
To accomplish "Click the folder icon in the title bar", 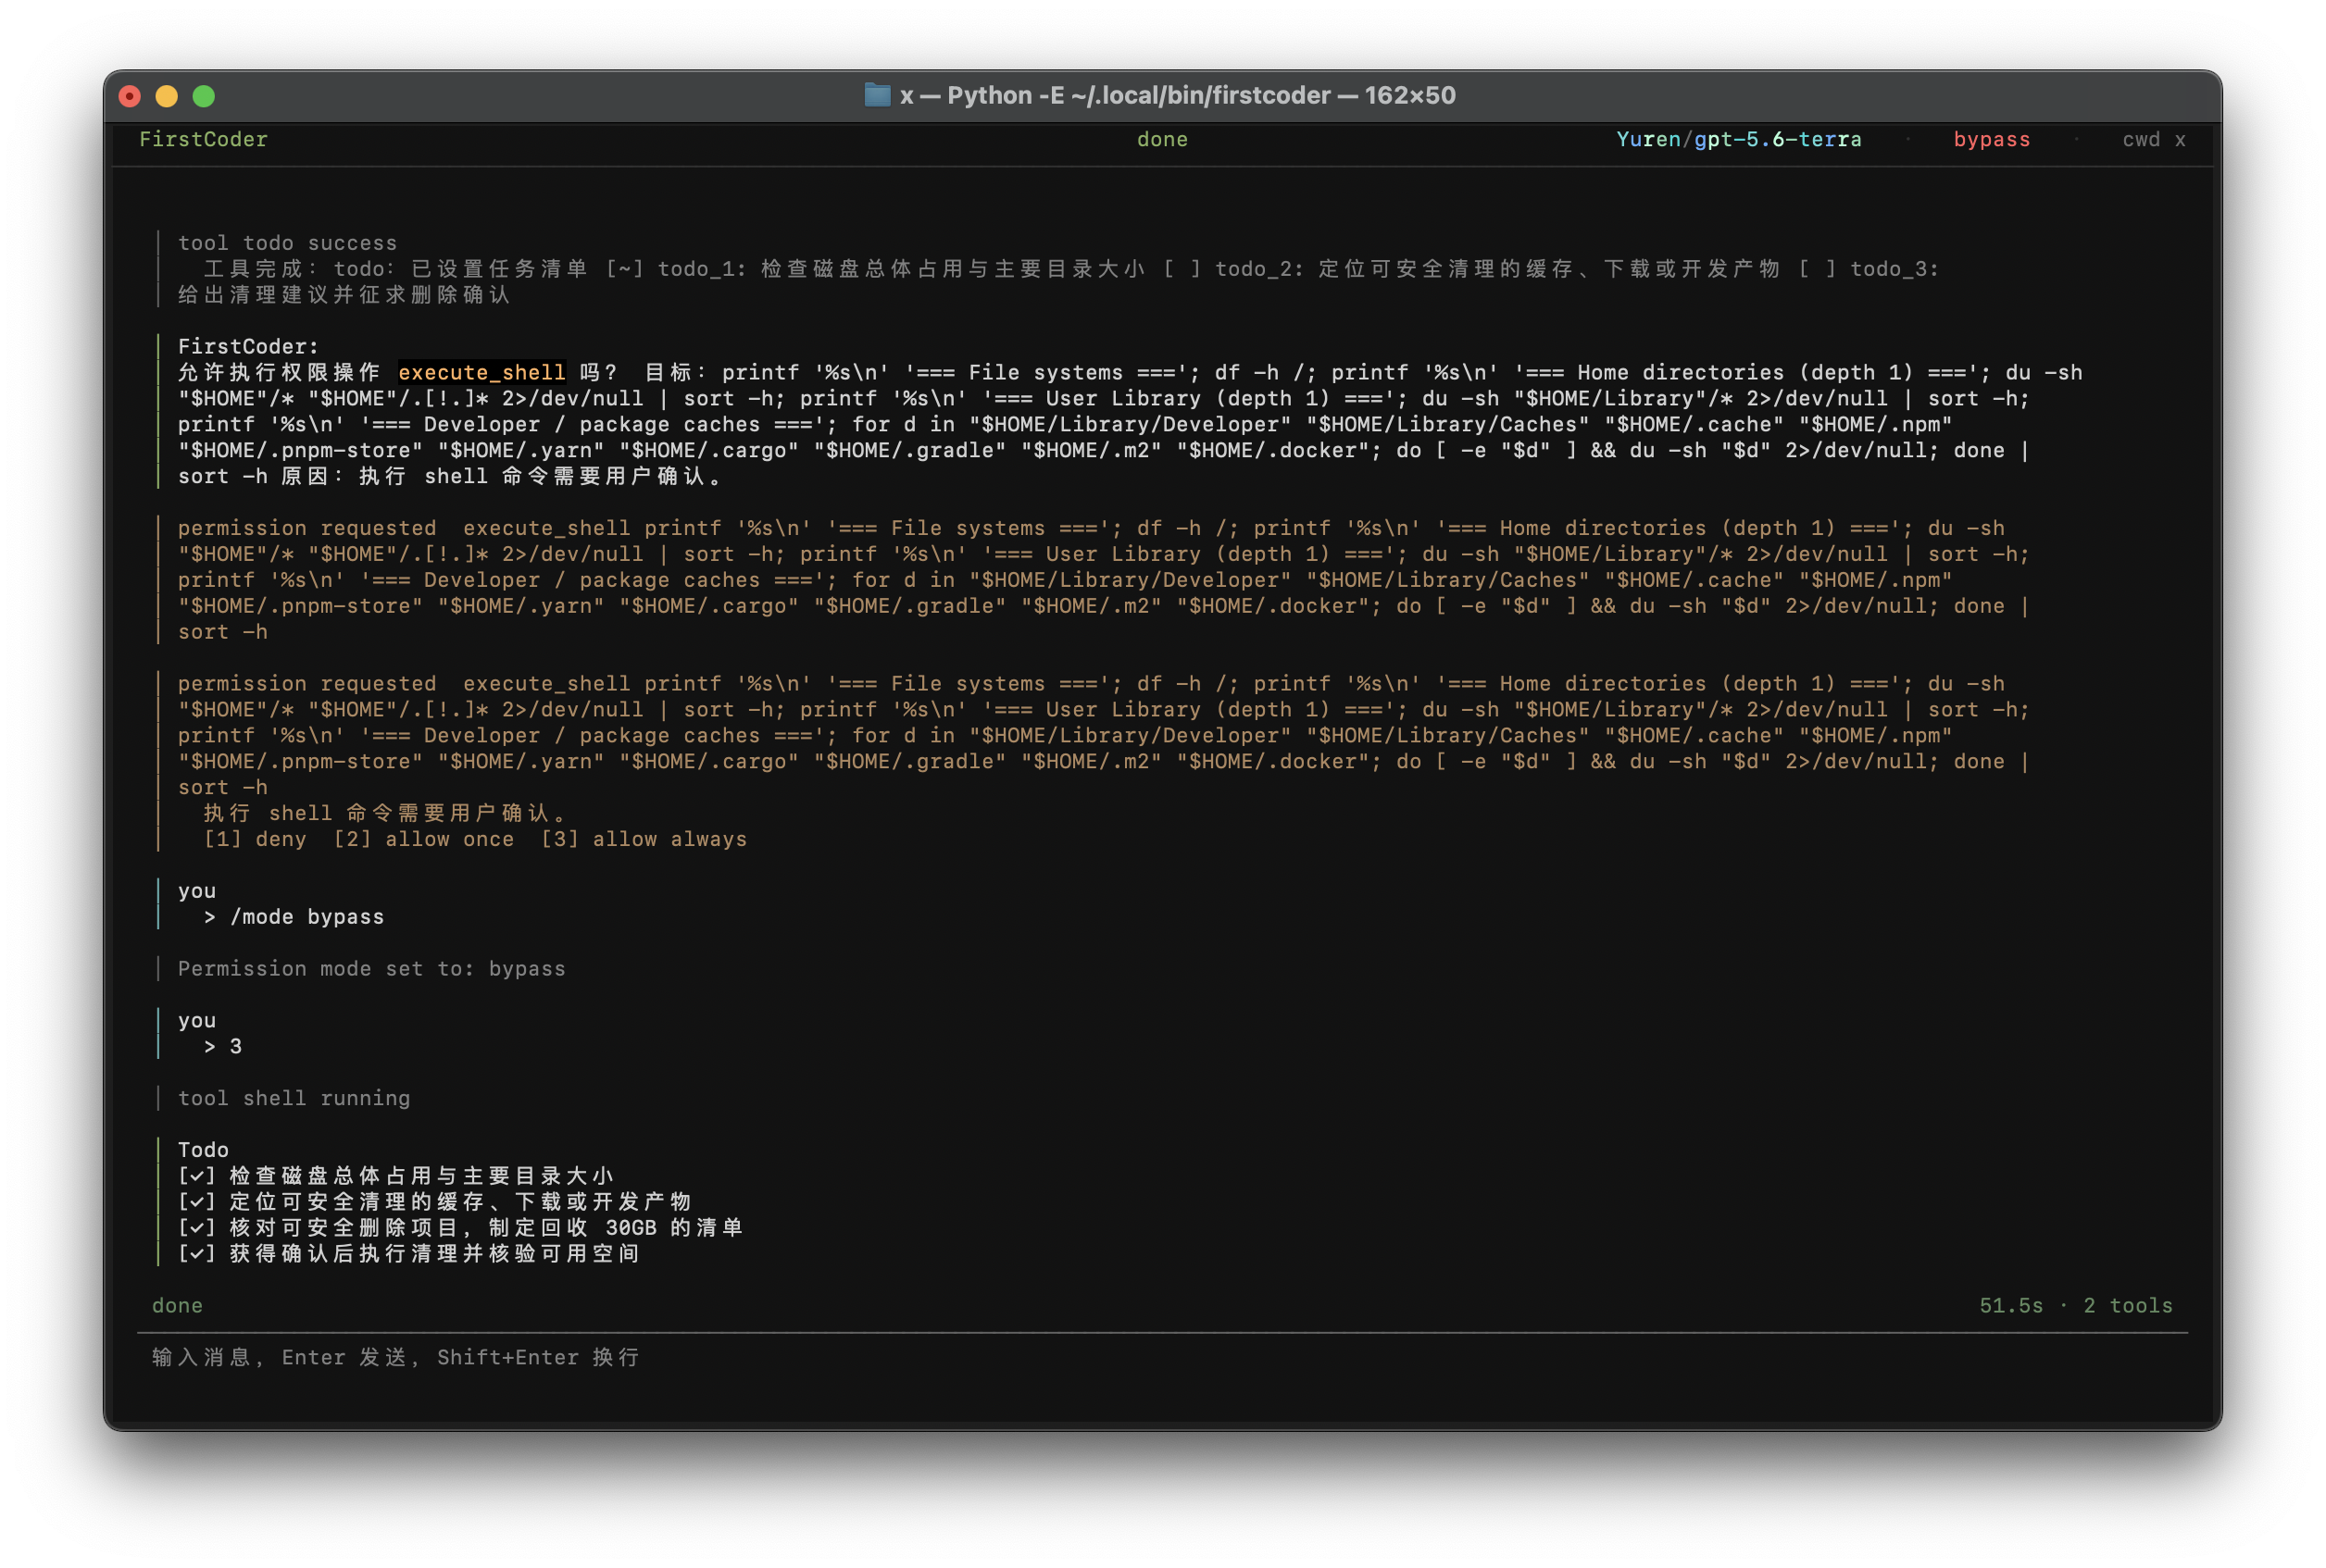I will (876, 95).
